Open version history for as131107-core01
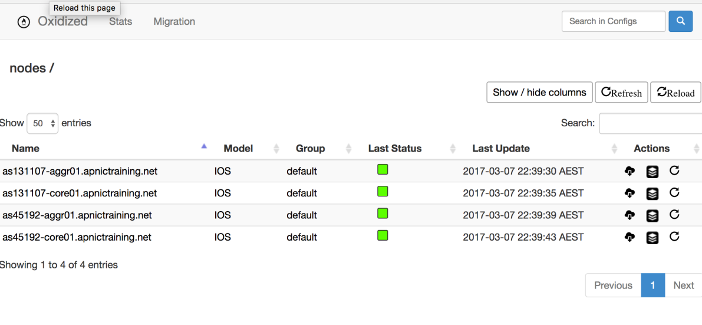The height and width of the screenshot is (325, 702). [x=652, y=193]
